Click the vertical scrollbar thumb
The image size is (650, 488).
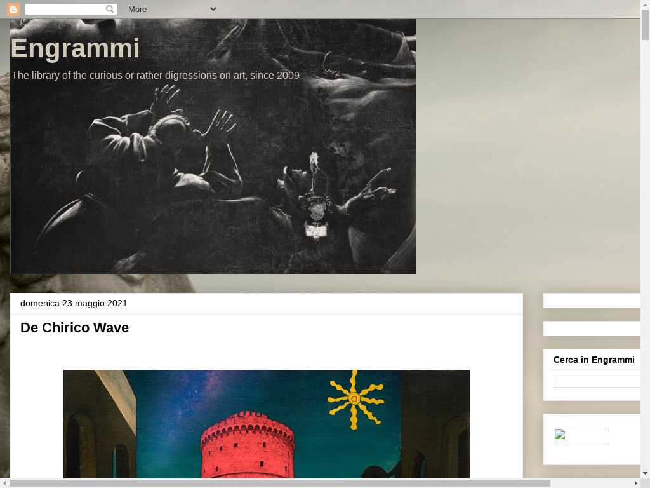coord(645,24)
